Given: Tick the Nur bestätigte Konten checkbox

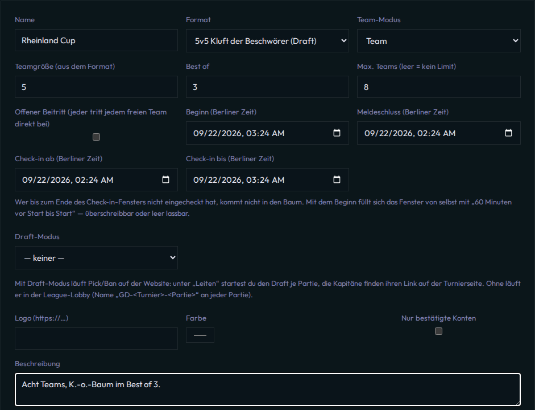Looking at the screenshot, I should click(x=438, y=331).
